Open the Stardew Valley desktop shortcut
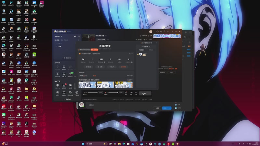 11,125
